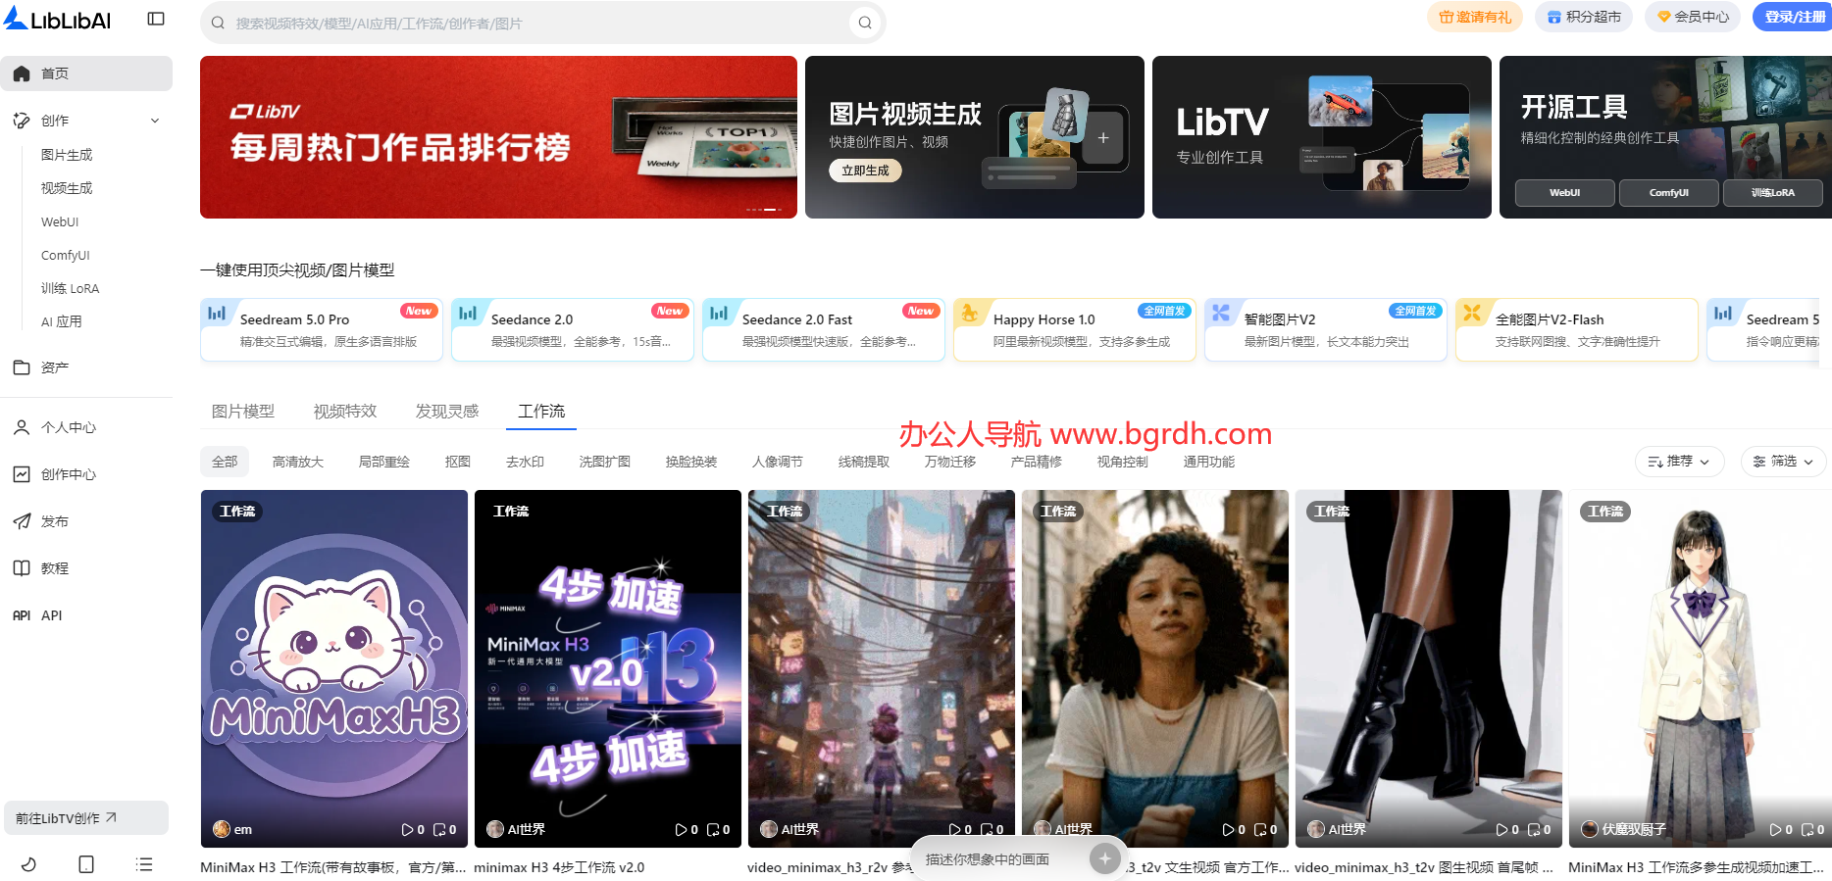Image resolution: width=1832 pixels, height=881 pixels.
Task: Select 去水印 filter
Action: (525, 462)
